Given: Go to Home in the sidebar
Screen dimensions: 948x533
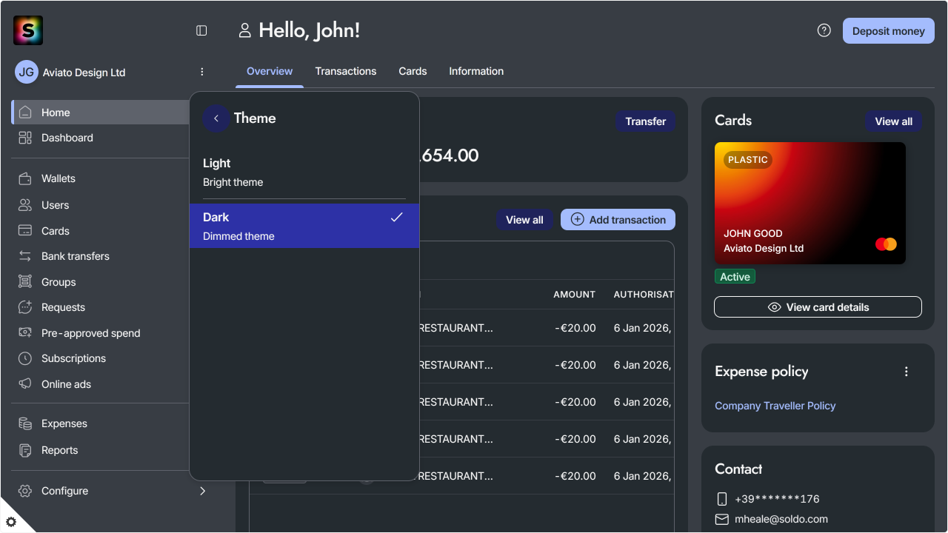Looking at the screenshot, I should pyautogui.click(x=101, y=113).
